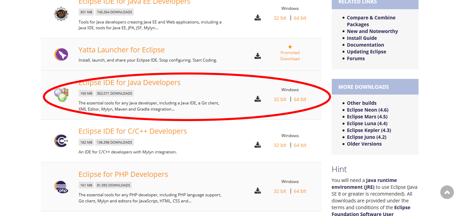The height and width of the screenshot is (216, 459).
Task: Click the Java EE IDE package logo
Action: pos(61,14)
